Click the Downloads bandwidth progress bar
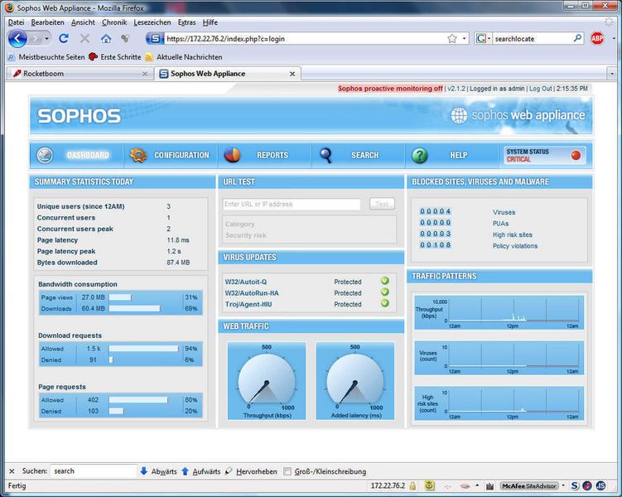The width and height of the screenshot is (622, 497). pyautogui.click(x=135, y=308)
